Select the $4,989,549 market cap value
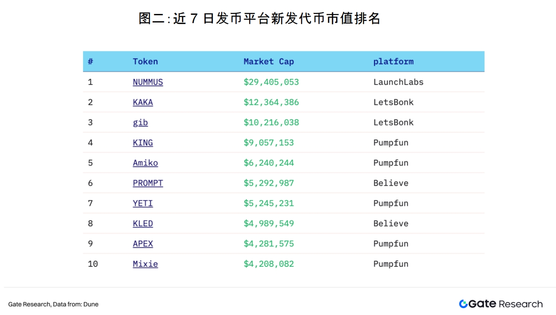This screenshot has width=556, height=315. (x=268, y=223)
